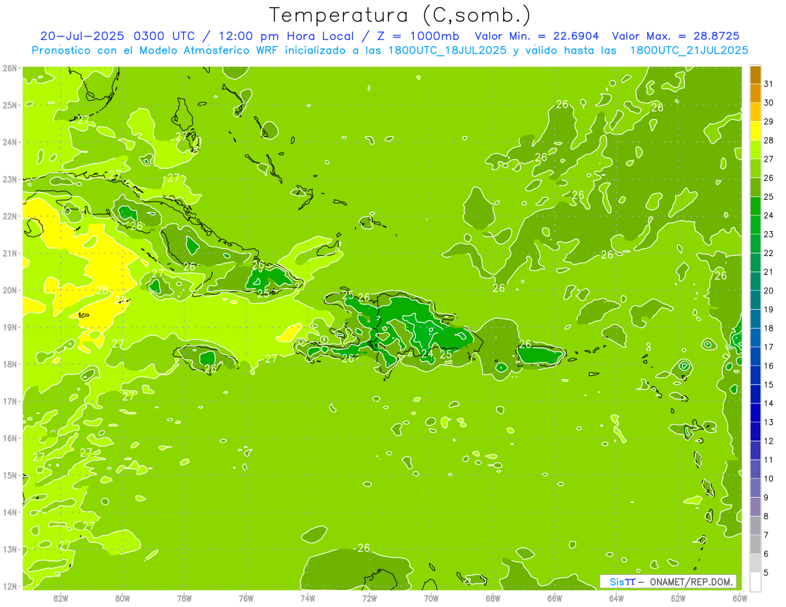Screen dimensions: 786x607
Task: Click the purple swatch between 9 and 10
Action: (x=755, y=488)
